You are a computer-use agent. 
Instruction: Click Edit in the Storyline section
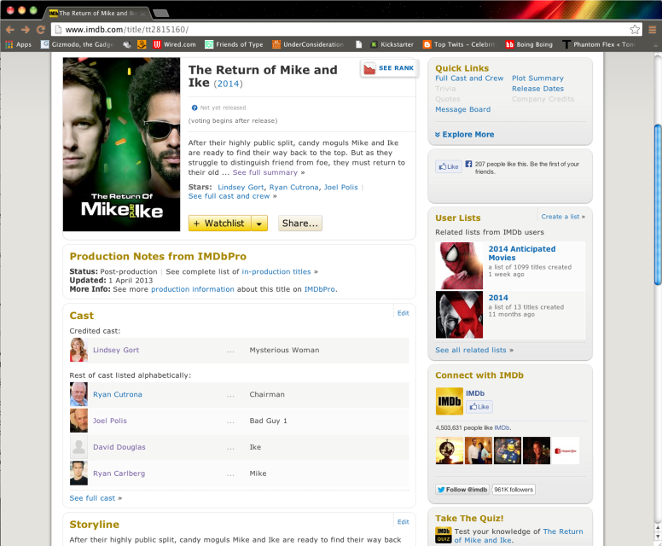404,522
